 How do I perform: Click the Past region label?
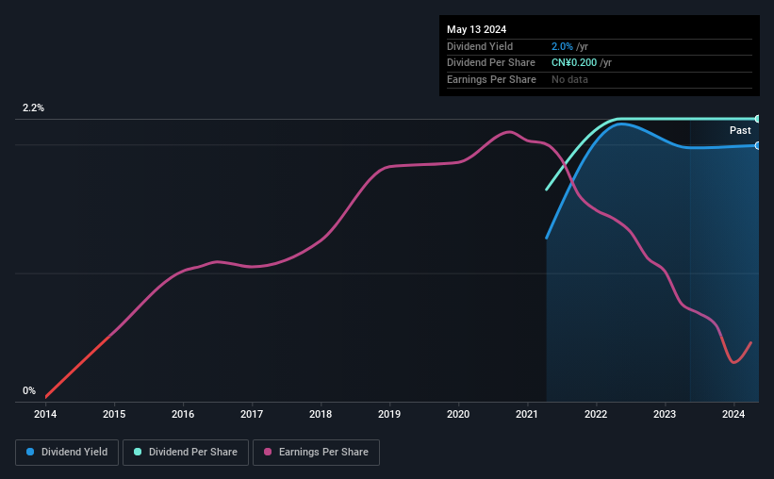(740, 130)
